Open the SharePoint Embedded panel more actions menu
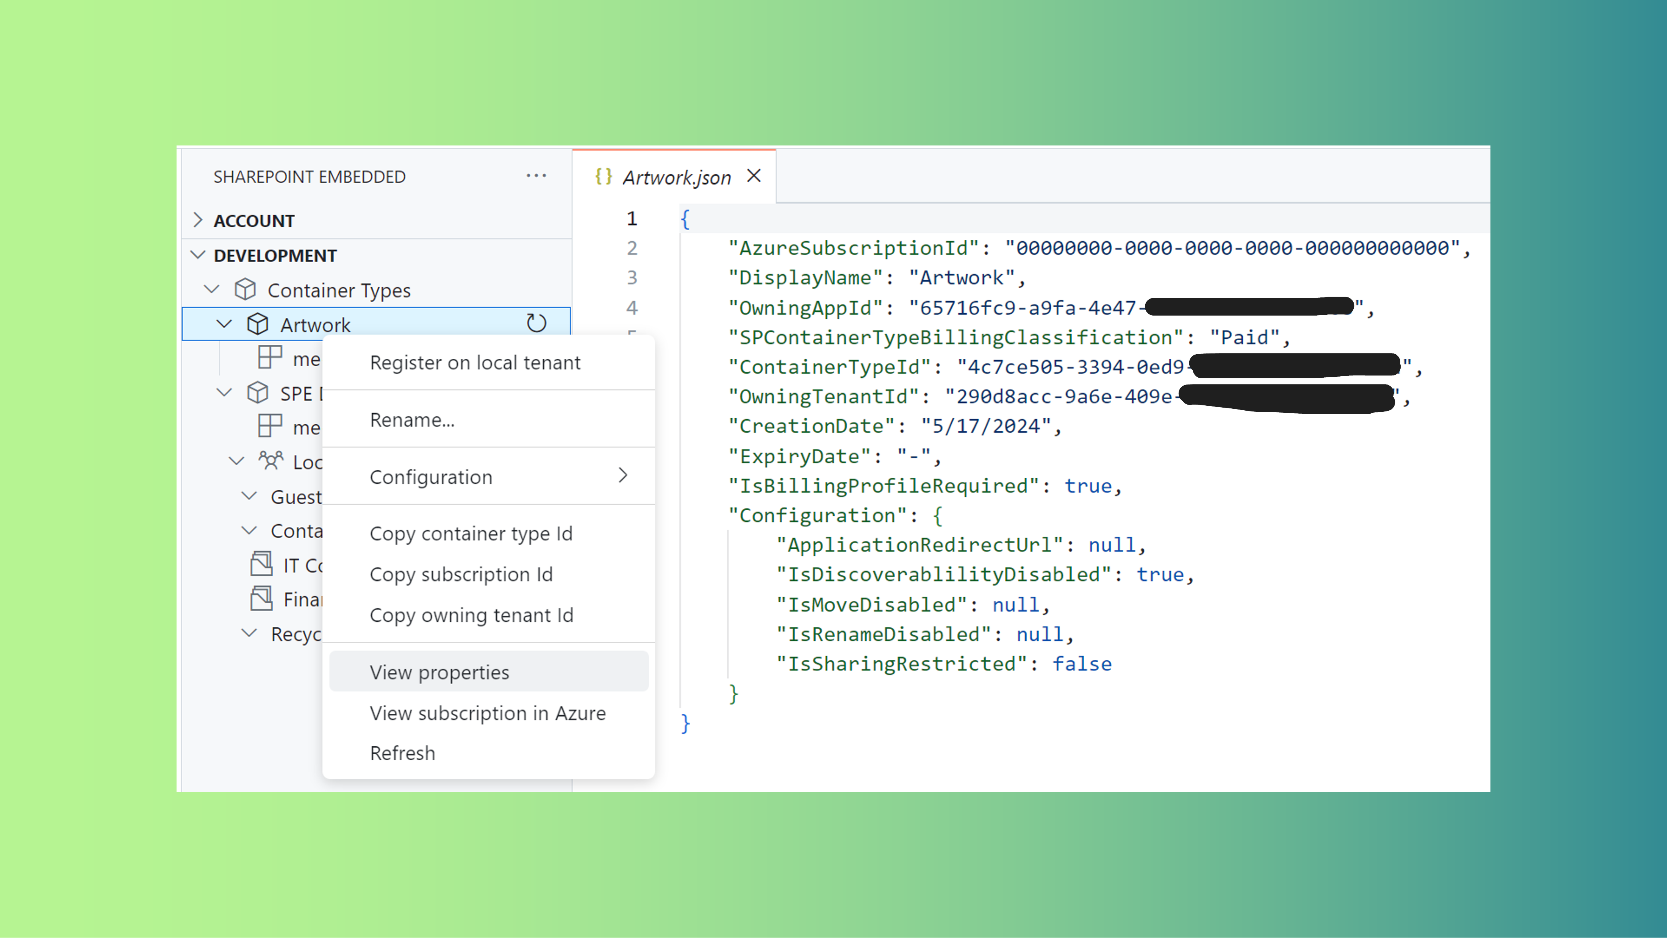The image size is (1667, 938). [536, 175]
